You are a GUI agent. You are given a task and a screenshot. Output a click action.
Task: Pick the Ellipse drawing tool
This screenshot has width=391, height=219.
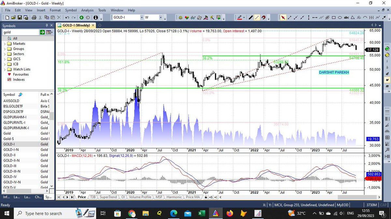(x=340, y=18)
